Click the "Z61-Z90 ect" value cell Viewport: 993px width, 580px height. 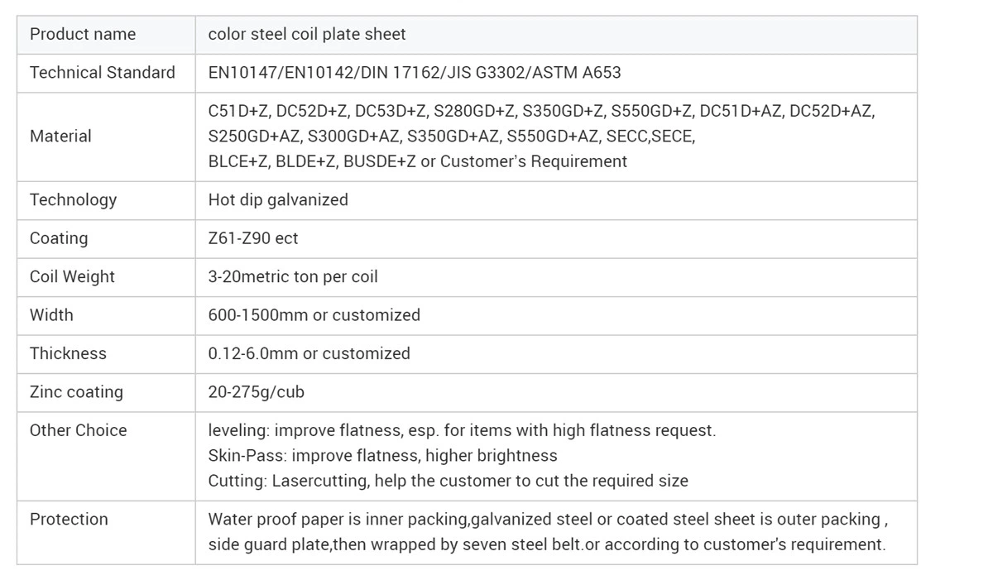pyautogui.click(x=253, y=238)
